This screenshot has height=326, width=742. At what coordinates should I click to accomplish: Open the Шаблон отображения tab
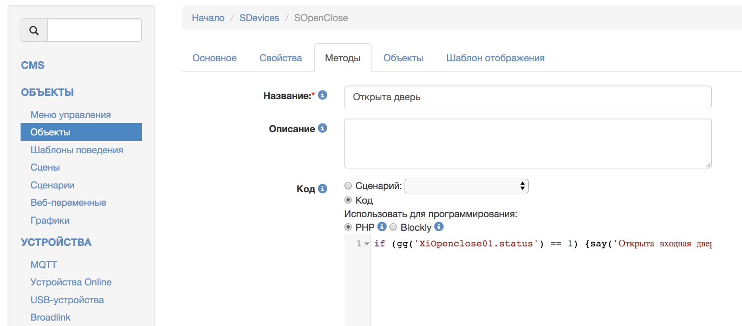(495, 58)
